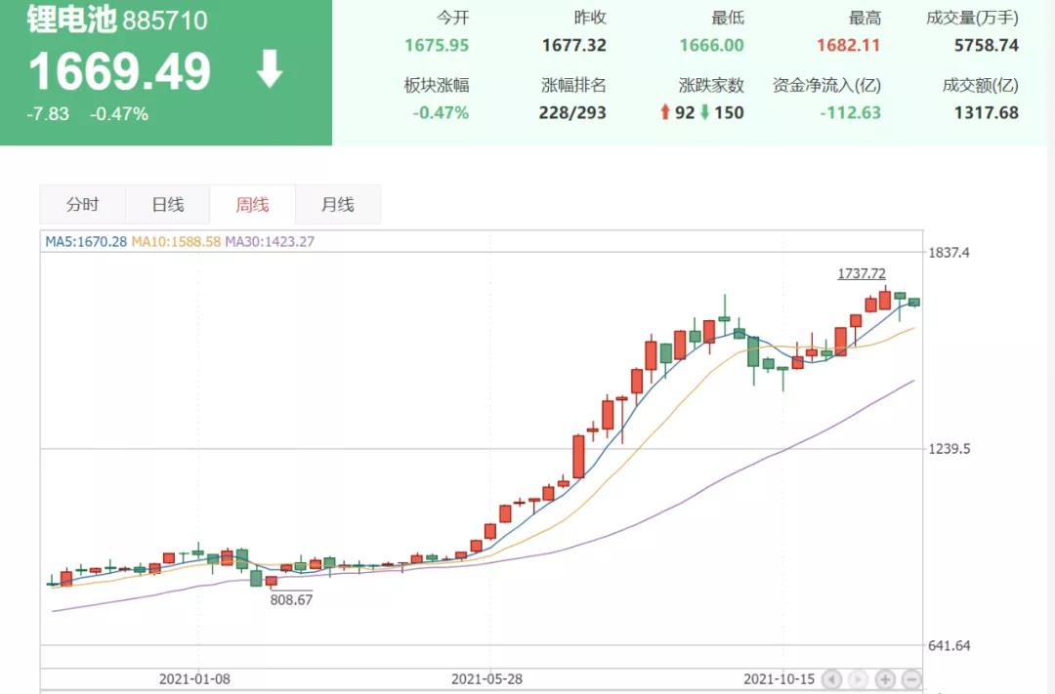
Task: Click the green down arrow next to 150
Action: [x=704, y=111]
